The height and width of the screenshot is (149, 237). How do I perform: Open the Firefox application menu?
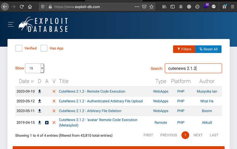click(x=233, y=7)
